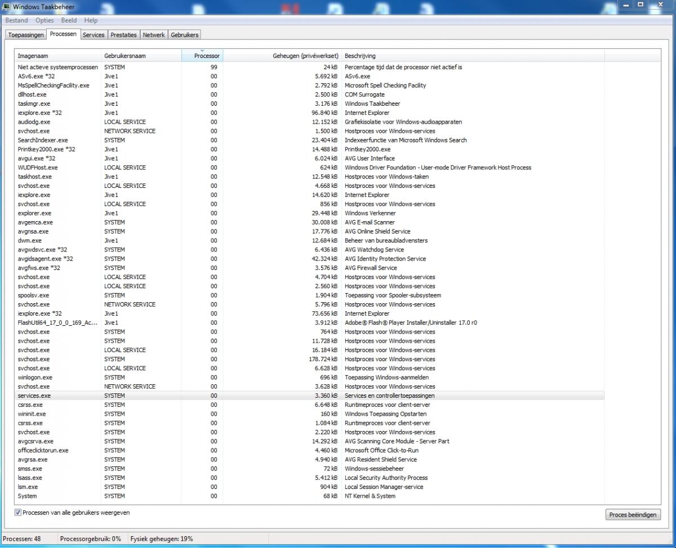Viewport: 676px width, 548px height.
Task: Select the dllhost.exe process
Action: pos(310,95)
